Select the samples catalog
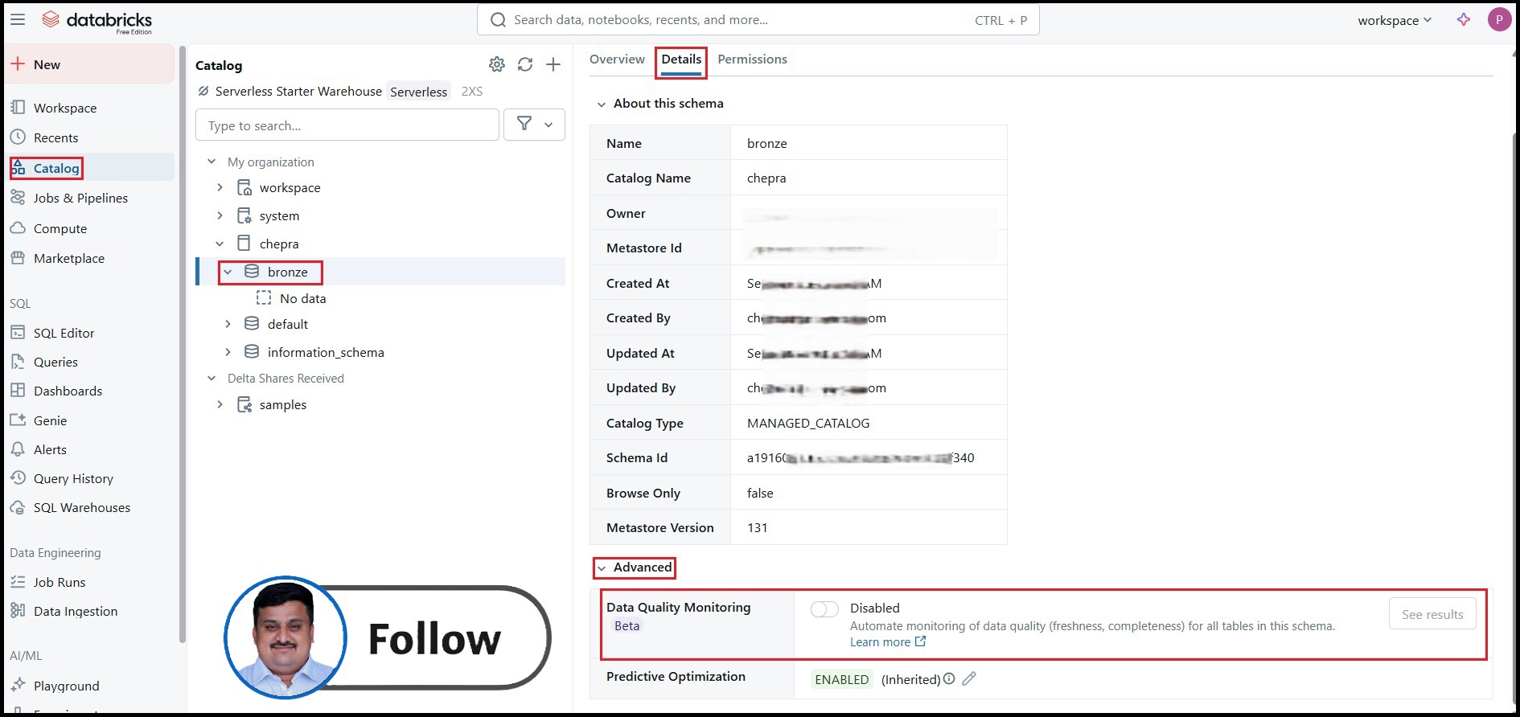This screenshot has width=1520, height=717. pyautogui.click(x=283, y=404)
